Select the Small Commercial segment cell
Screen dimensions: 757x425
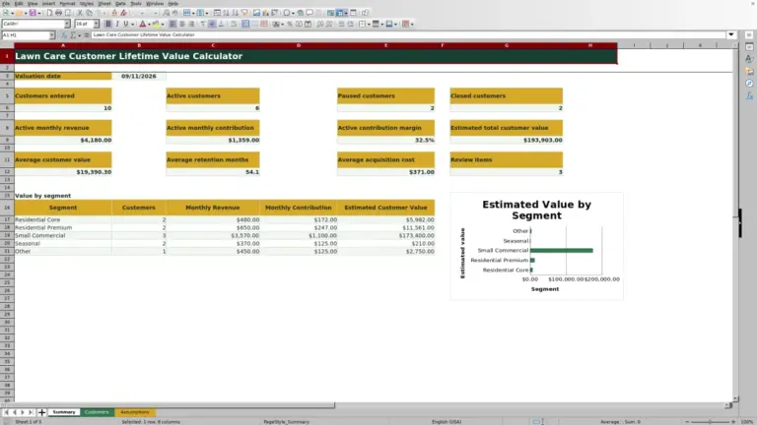[63, 236]
